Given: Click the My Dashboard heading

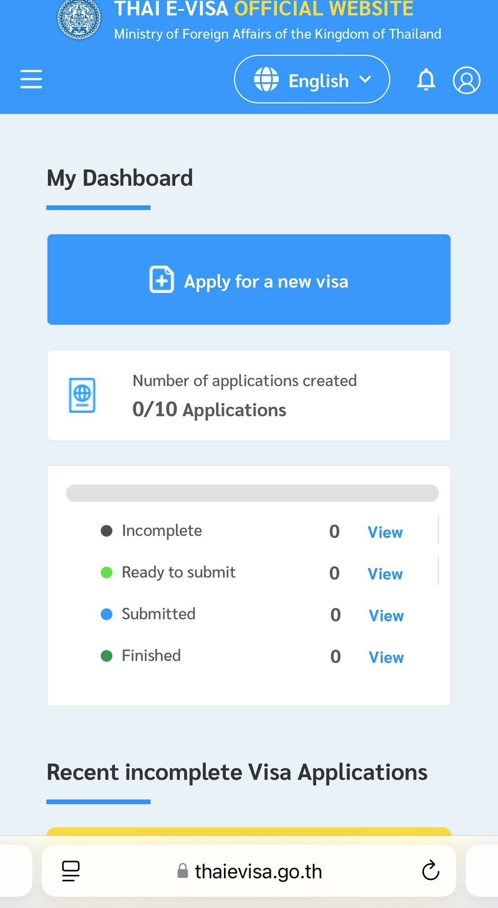Looking at the screenshot, I should [x=120, y=178].
